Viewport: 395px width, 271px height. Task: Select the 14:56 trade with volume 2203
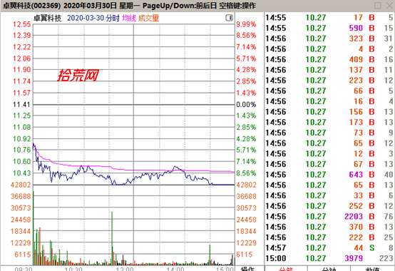click(329, 216)
